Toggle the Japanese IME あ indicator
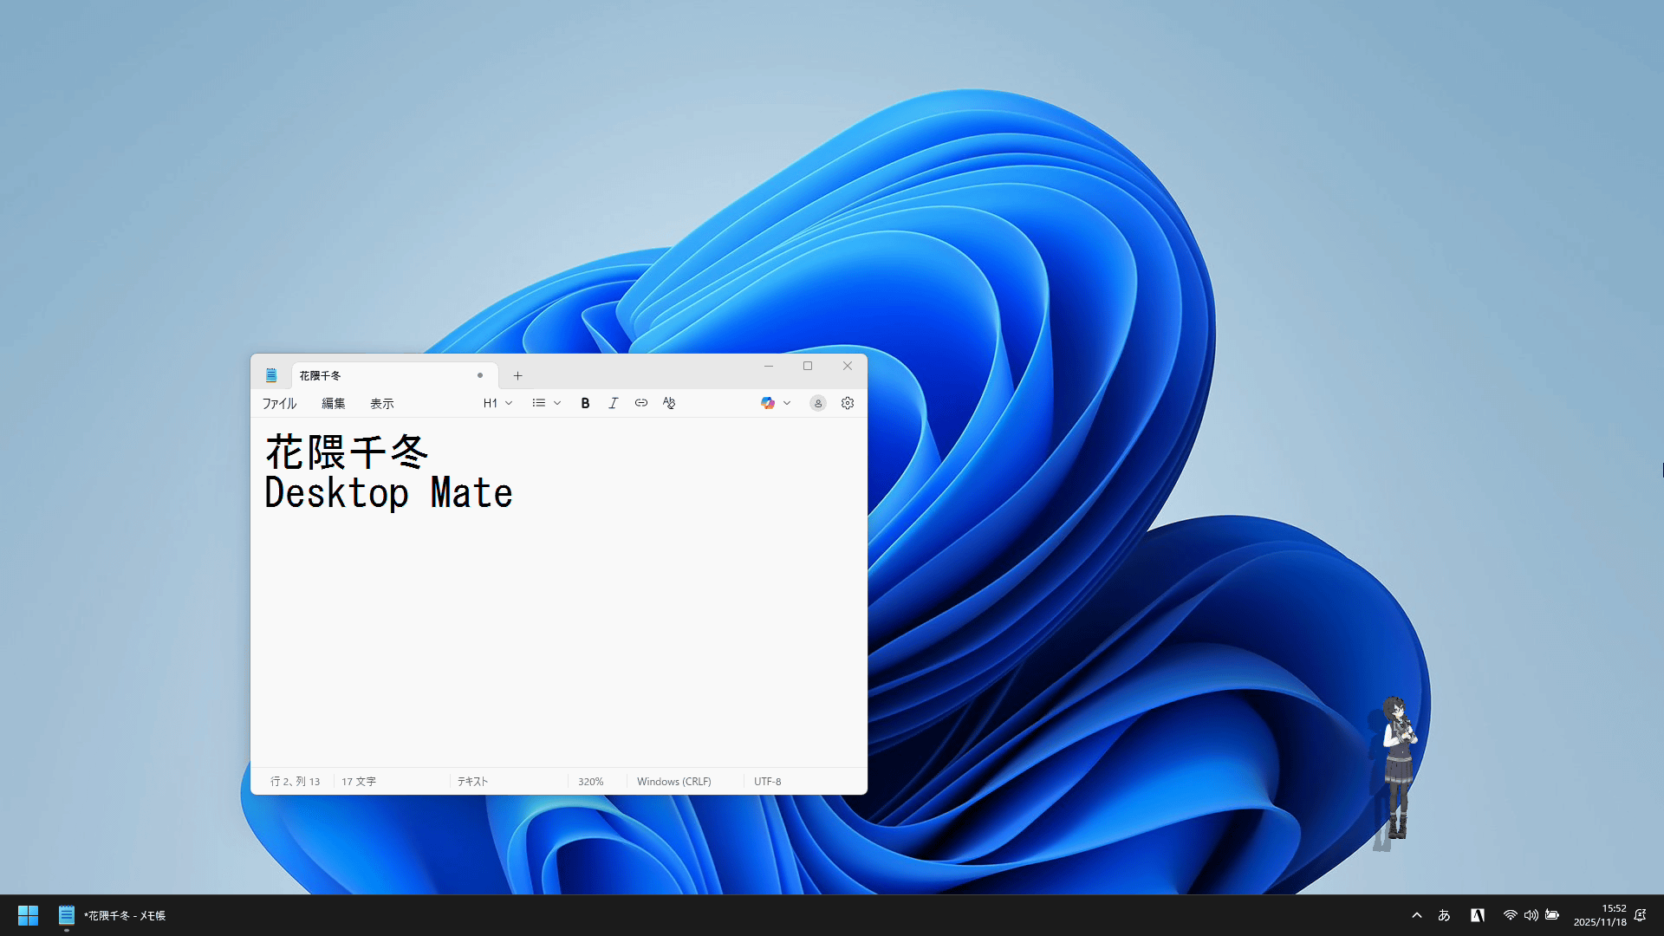1664x936 pixels. tap(1444, 915)
